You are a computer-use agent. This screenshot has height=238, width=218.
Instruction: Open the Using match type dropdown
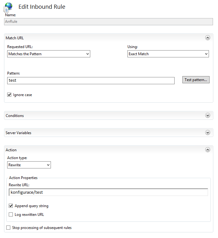(168, 54)
